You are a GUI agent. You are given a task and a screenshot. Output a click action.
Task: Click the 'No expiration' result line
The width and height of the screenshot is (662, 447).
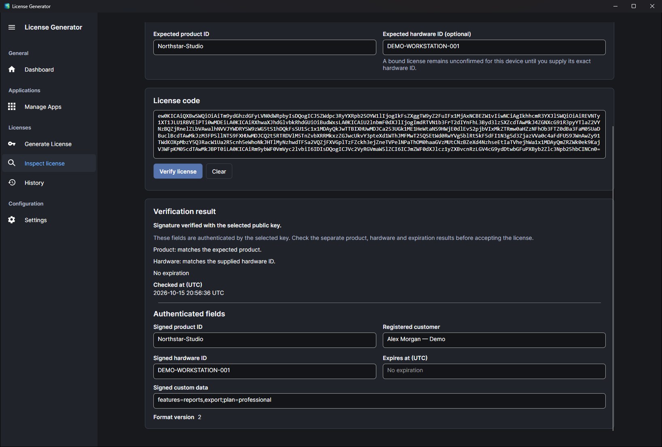171,273
